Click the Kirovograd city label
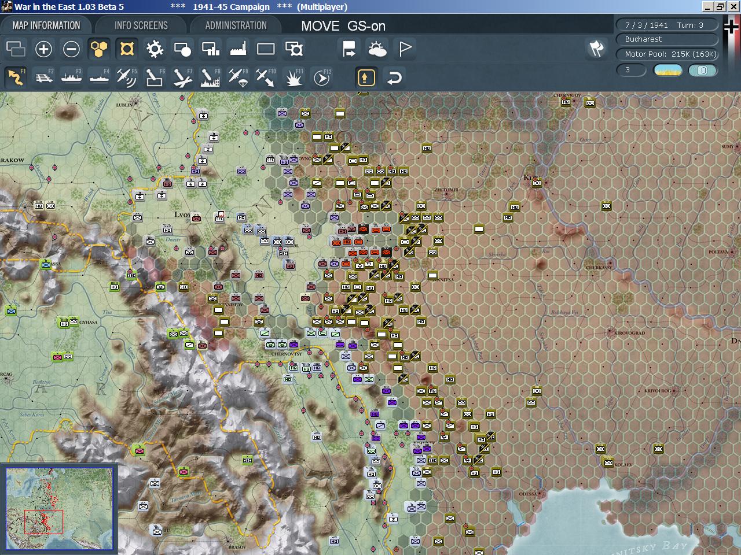The image size is (741, 555). pos(630,333)
